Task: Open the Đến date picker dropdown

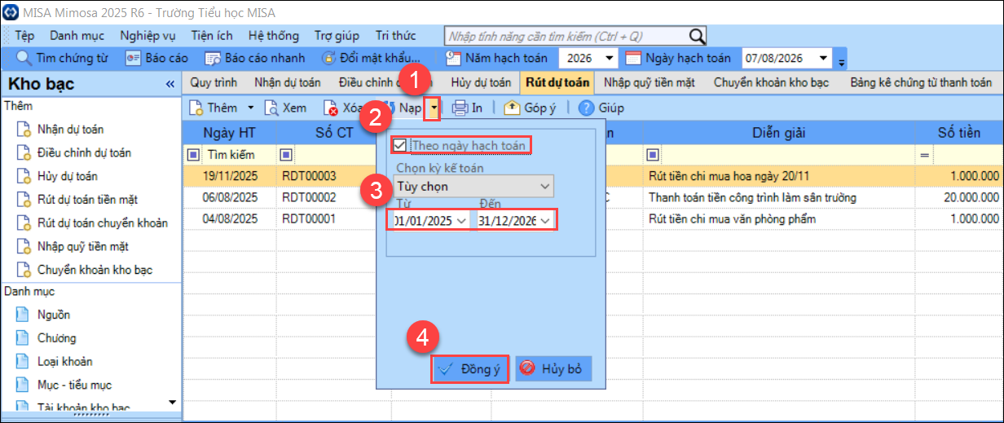Action: tap(544, 220)
